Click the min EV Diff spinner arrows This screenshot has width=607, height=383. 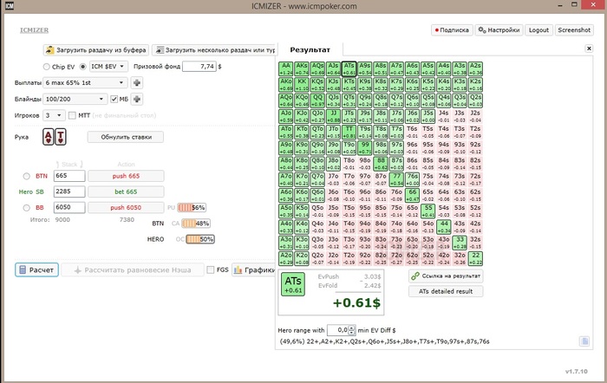click(351, 330)
